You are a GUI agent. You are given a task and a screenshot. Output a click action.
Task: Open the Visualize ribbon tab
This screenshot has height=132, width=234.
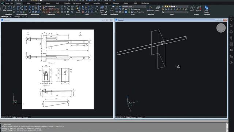click(67, 3)
